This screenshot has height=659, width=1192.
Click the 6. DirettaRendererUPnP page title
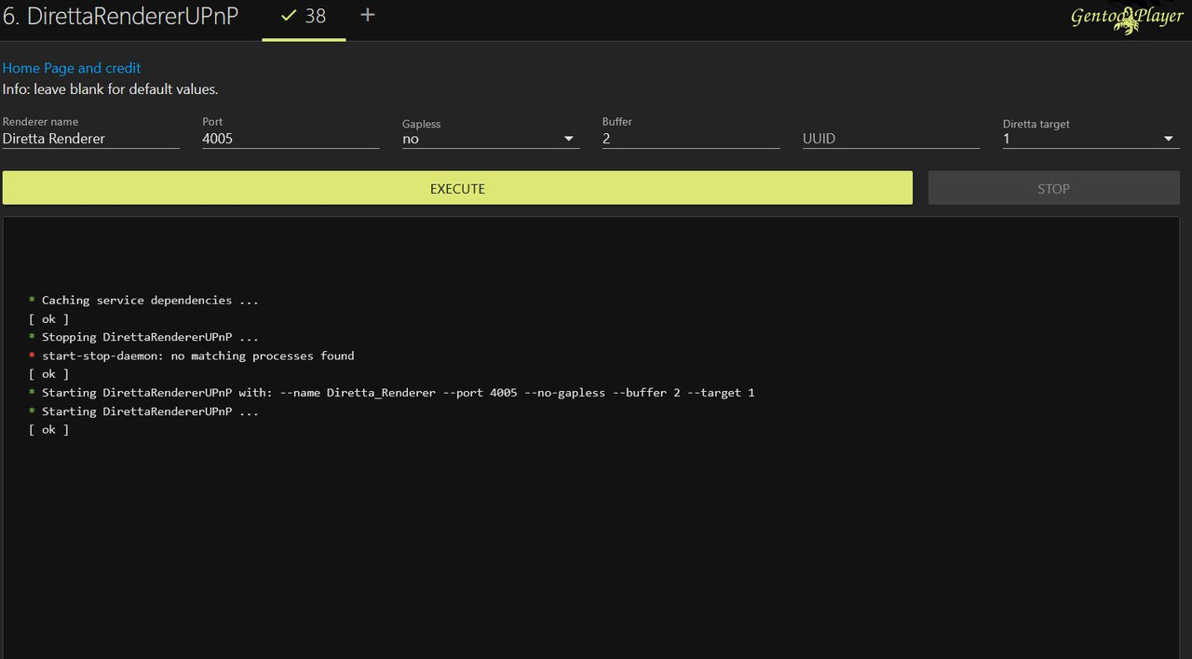[120, 17]
